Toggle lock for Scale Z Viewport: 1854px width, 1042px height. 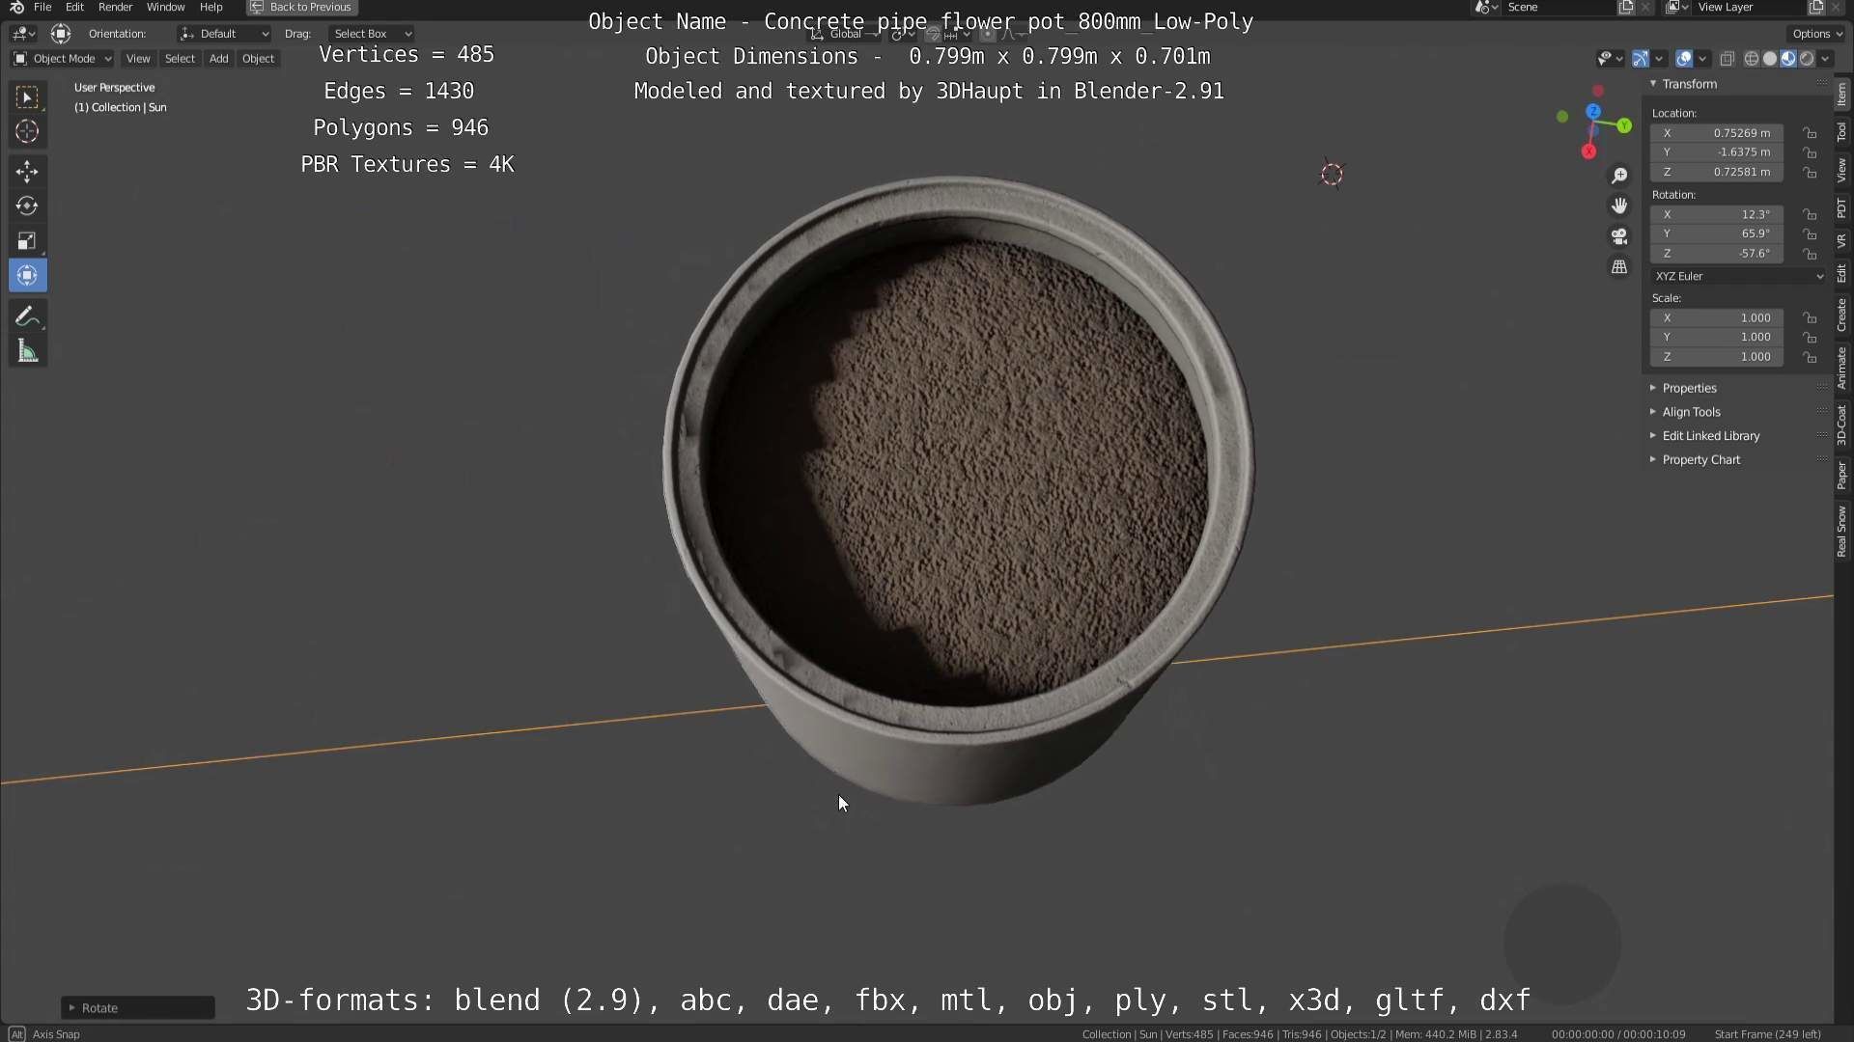[1810, 357]
